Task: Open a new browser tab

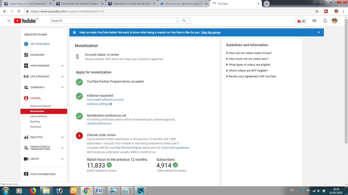Action: point(266,3)
